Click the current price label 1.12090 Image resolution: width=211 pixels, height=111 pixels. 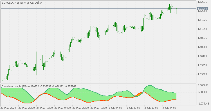click(202, 9)
